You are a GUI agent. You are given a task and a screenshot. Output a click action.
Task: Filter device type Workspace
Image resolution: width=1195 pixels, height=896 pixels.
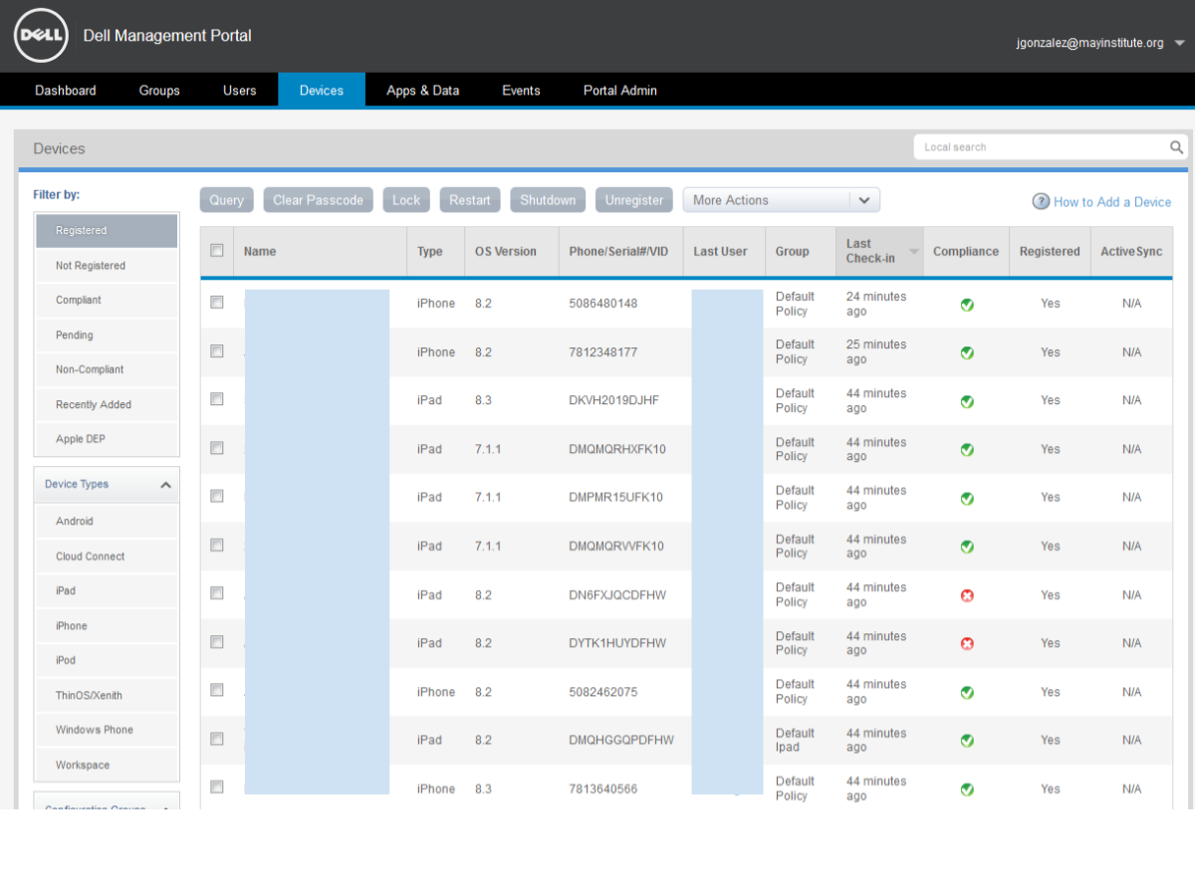pyautogui.click(x=107, y=766)
